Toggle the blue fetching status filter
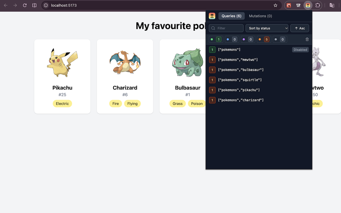 click(x=232, y=39)
